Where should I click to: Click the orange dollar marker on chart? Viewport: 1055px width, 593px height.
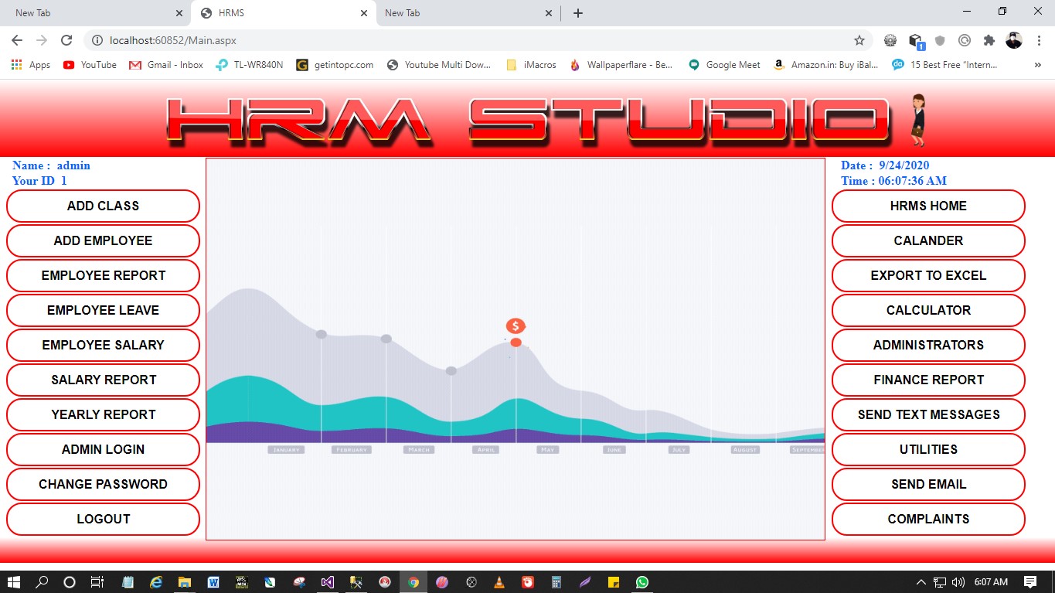(x=516, y=326)
